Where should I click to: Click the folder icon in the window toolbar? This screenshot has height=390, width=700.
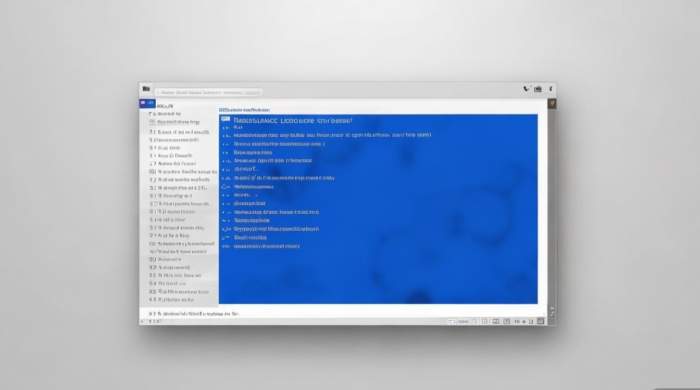coord(146,89)
